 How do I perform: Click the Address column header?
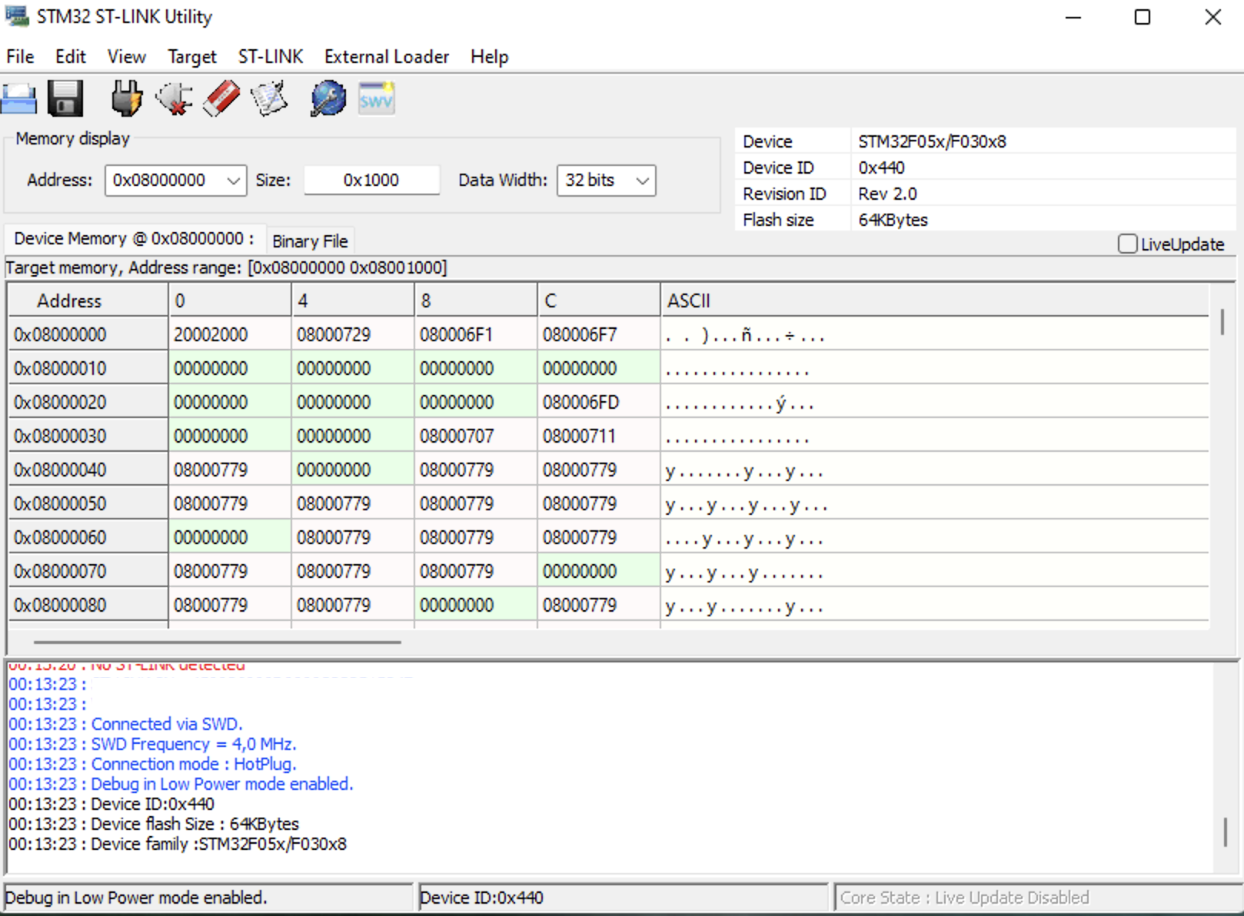(x=88, y=300)
